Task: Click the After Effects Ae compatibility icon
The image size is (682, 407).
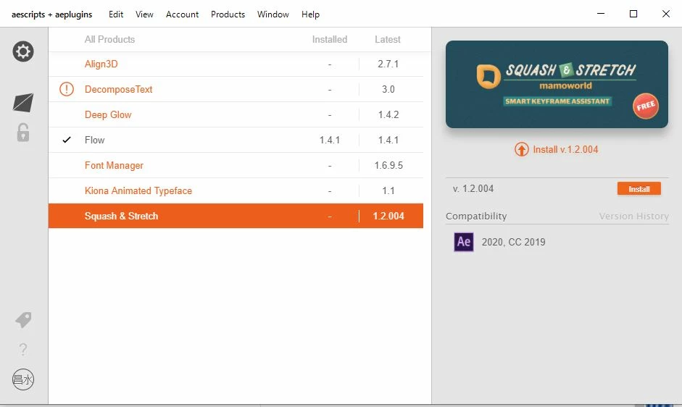Action: 464,242
